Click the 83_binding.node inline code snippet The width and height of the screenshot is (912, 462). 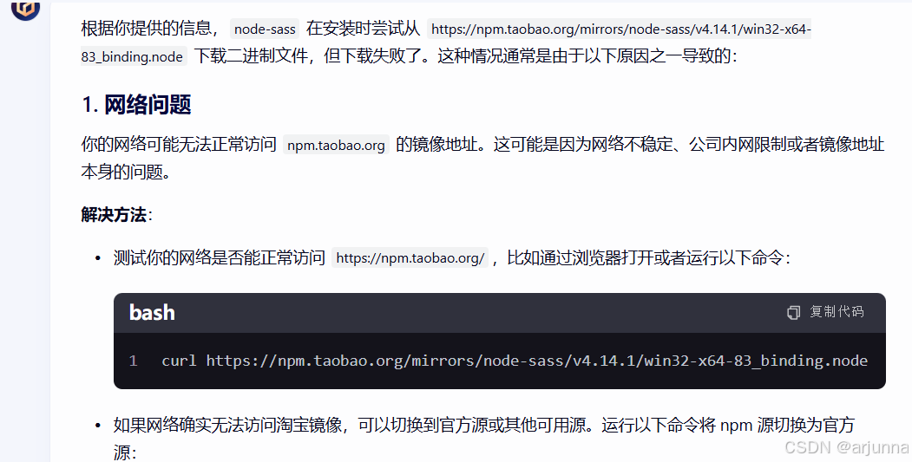tap(133, 56)
